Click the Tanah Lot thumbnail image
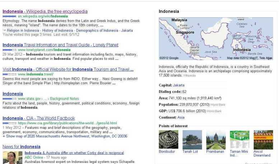Image resolution: width=279 pixels, height=164 pixels. pos(192,140)
